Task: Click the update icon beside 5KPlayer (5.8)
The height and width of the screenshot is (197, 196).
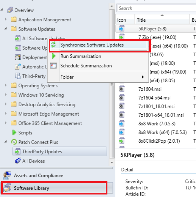Action: point(122,29)
